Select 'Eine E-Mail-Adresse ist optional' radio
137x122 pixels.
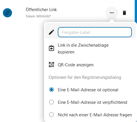[x=51, y=90]
